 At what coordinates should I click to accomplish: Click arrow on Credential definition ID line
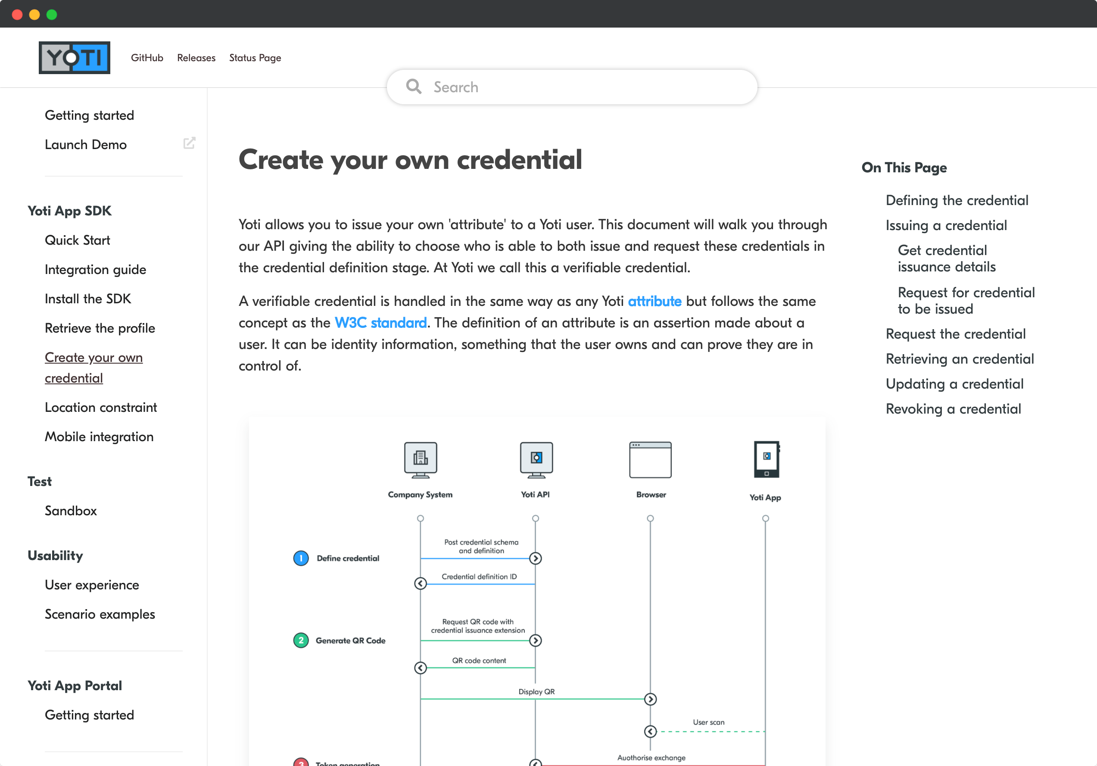click(x=421, y=583)
